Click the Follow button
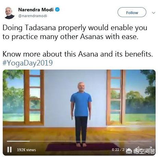This screenshot has height=157, width=158. (x=132, y=12)
